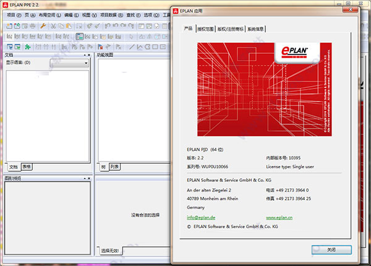Open the www.eplan.cn website link

tap(279, 218)
